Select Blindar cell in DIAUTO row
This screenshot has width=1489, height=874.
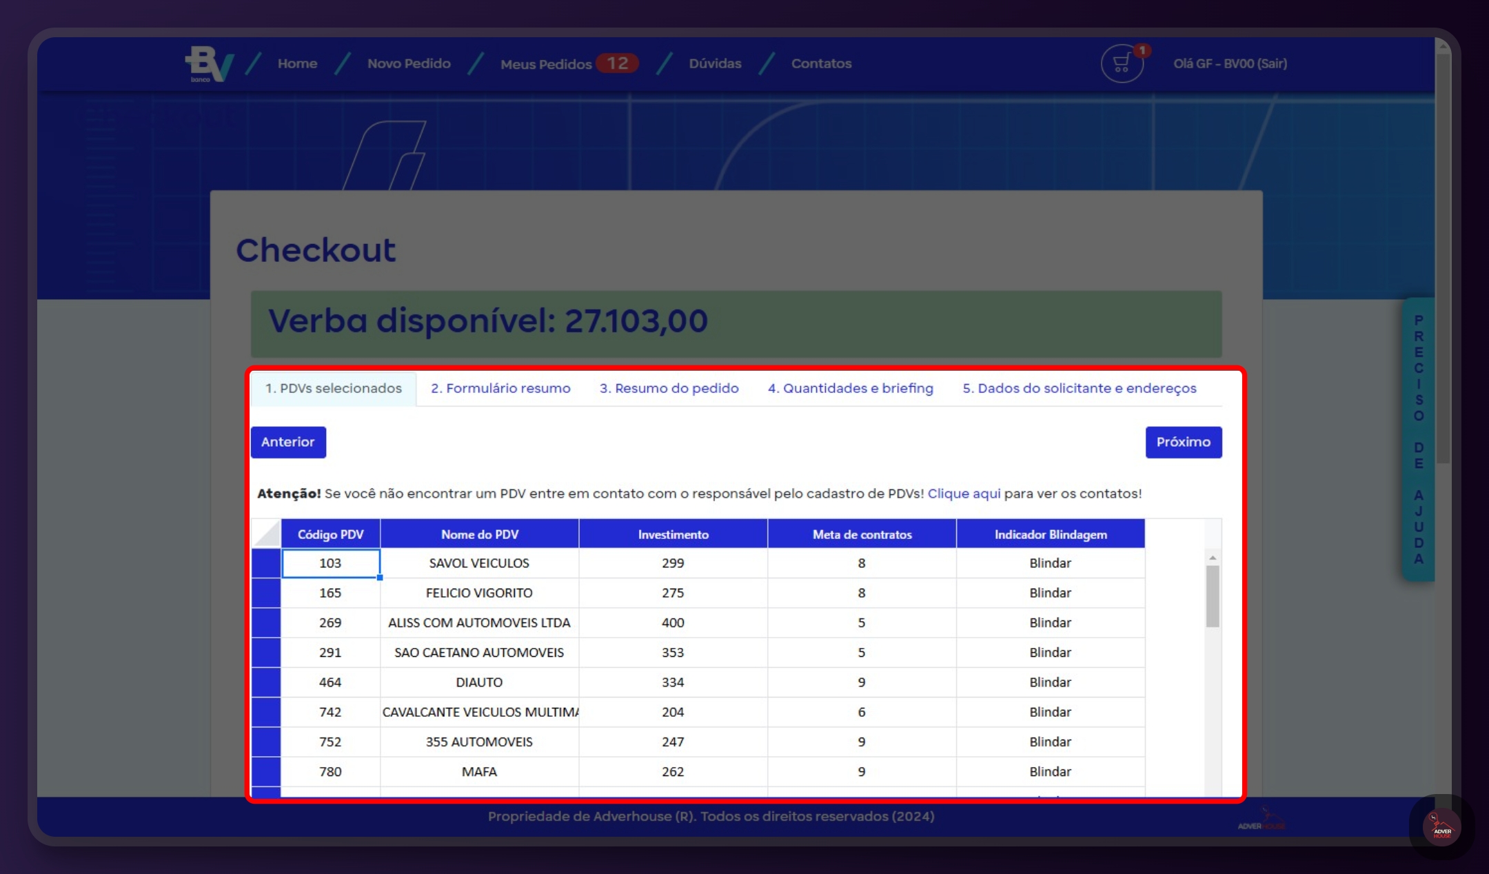(1051, 682)
